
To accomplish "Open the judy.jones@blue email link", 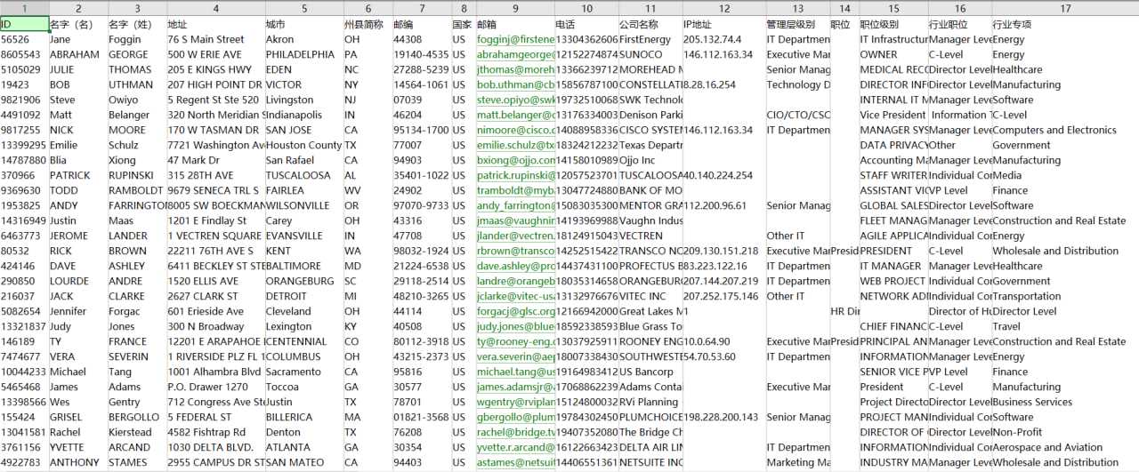I will pos(515,326).
